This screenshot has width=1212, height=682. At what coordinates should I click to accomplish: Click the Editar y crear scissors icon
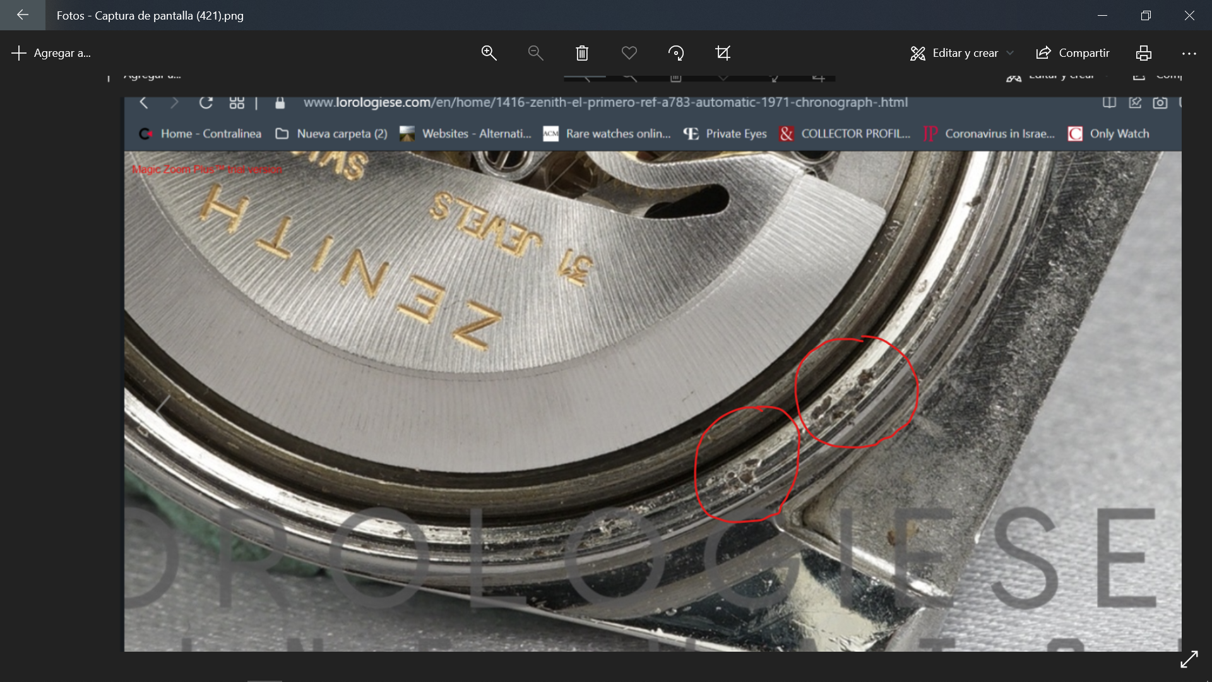tap(917, 53)
